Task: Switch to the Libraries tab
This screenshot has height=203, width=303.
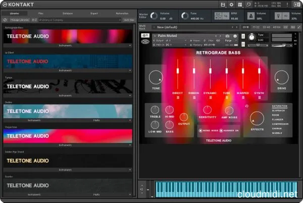Action: pyautogui.click(x=15, y=13)
